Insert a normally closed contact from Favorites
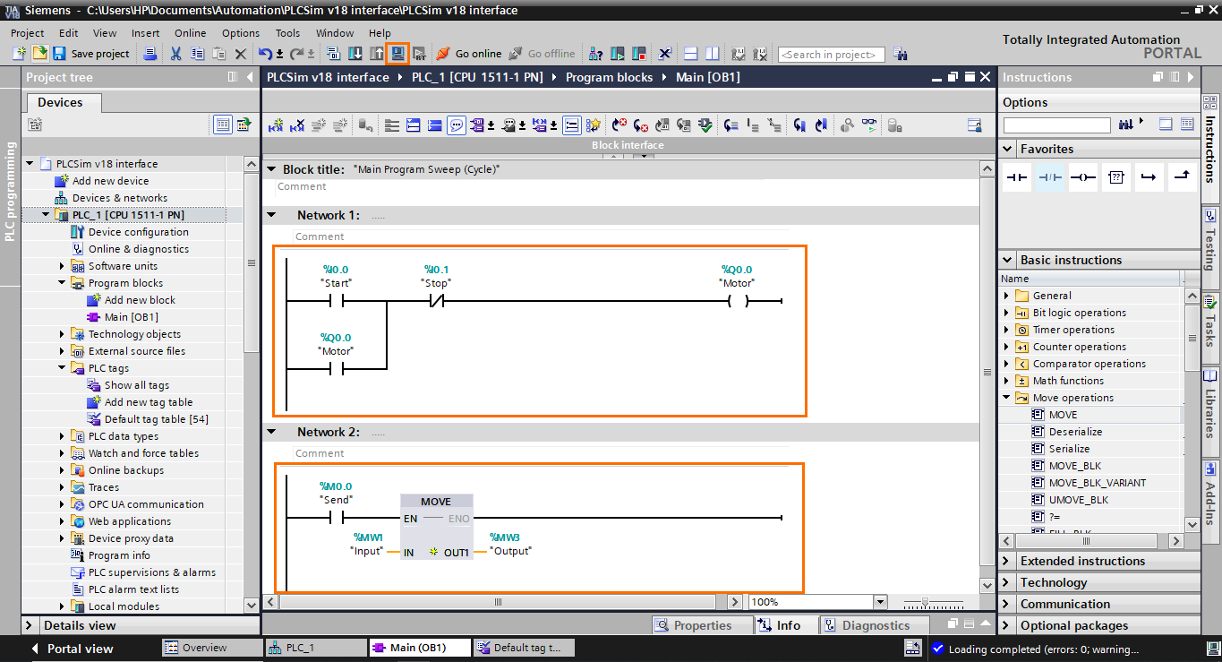Viewport: 1222px width, 662px height. tap(1050, 177)
